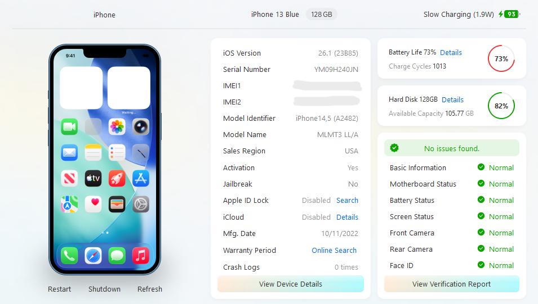
Task: Click View Verification Report button
Action: coord(452,284)
